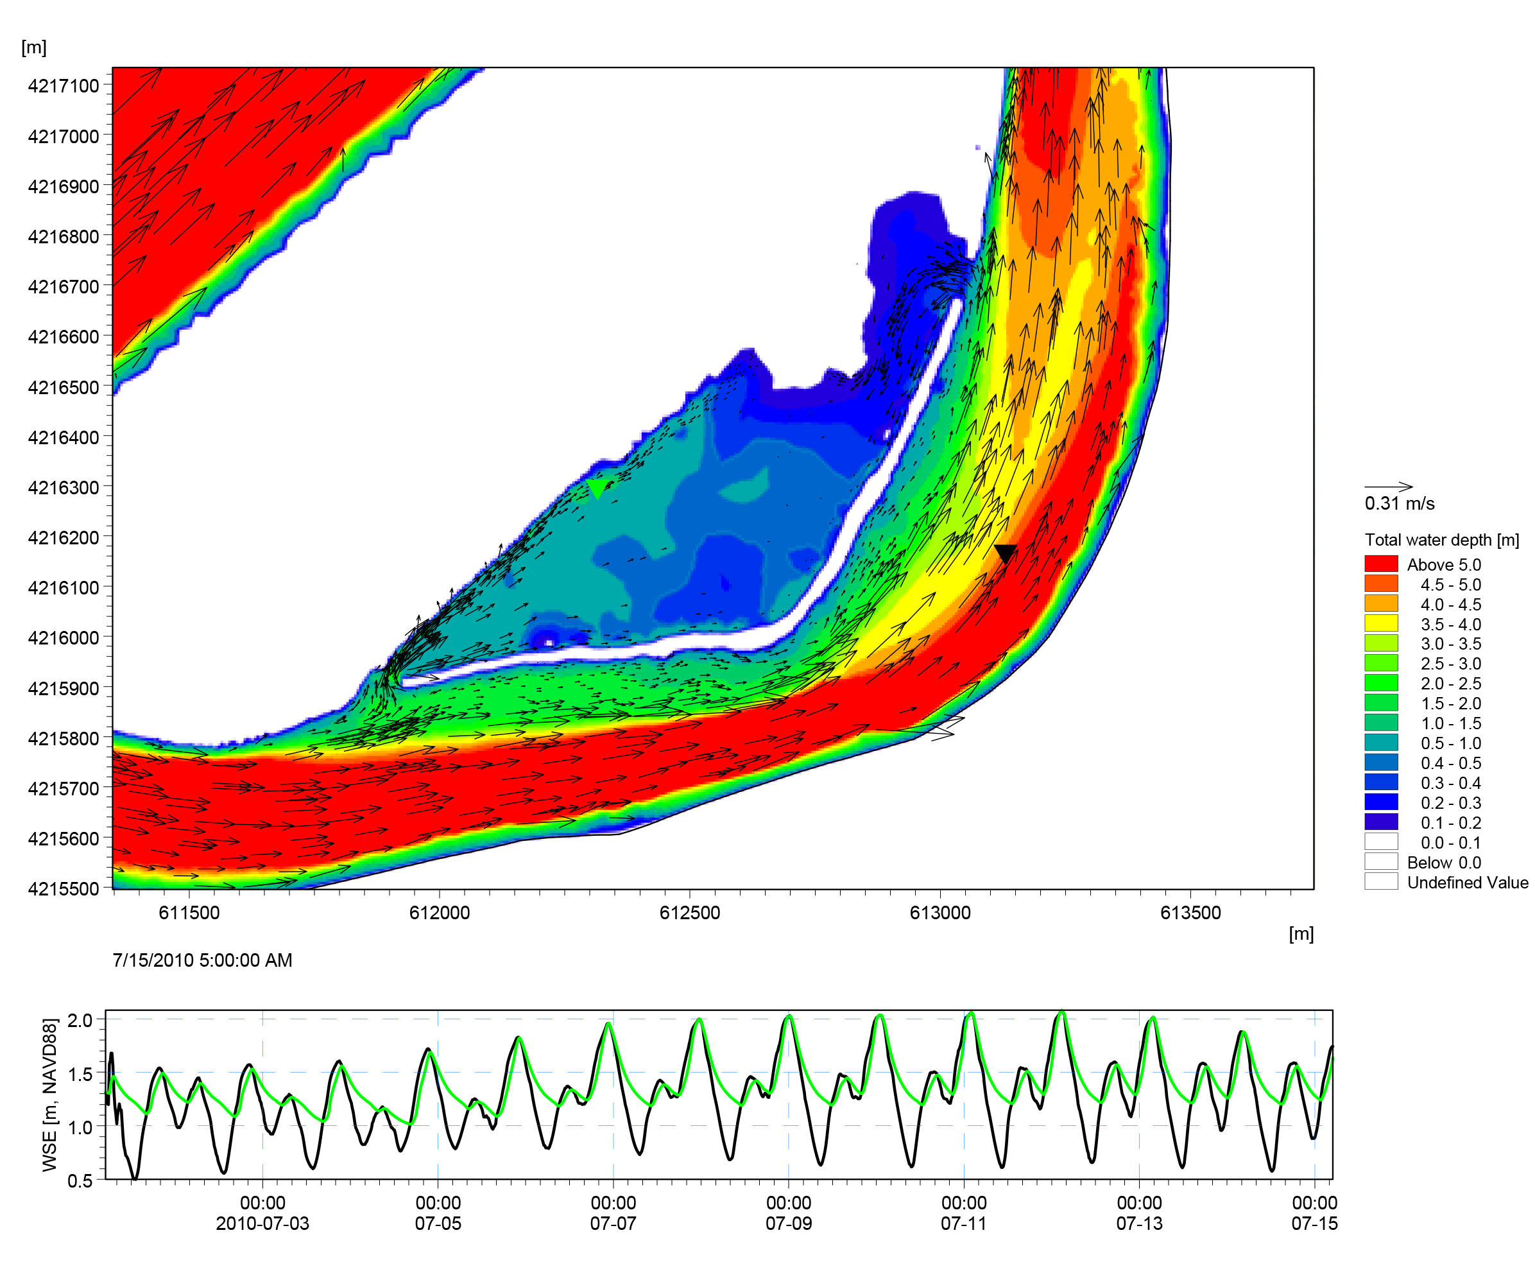This screenshot has height=1262, width=1535.
Task: Select the 'Above 5.0' red legend swatch
Action: (1381, 564)
